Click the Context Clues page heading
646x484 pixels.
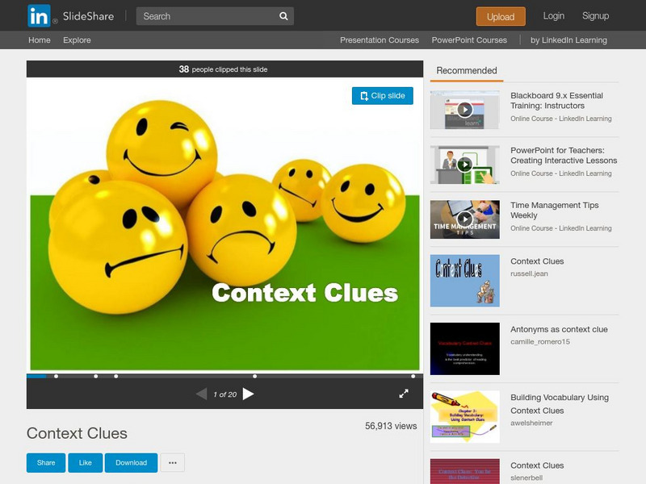[77, 433]
